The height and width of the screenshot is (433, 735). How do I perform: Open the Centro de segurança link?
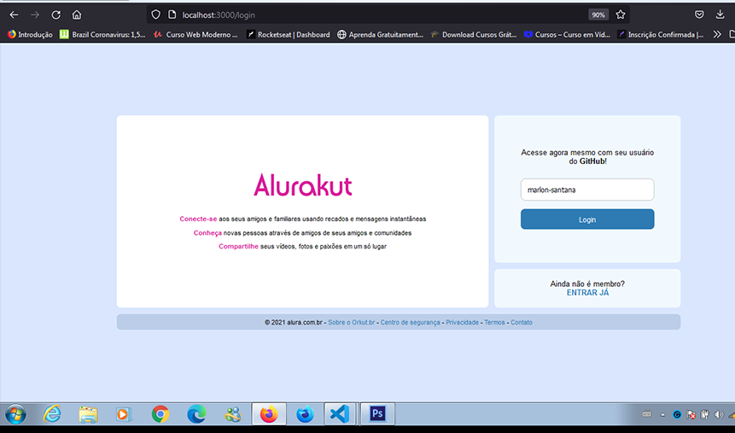pos(410,322)
